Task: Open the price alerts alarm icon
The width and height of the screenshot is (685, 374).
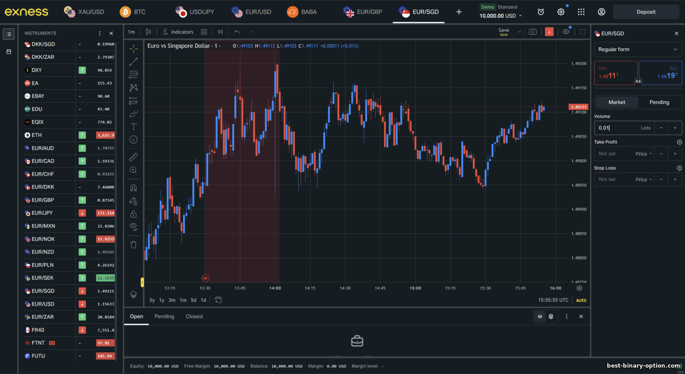Action: coord(541,12)
